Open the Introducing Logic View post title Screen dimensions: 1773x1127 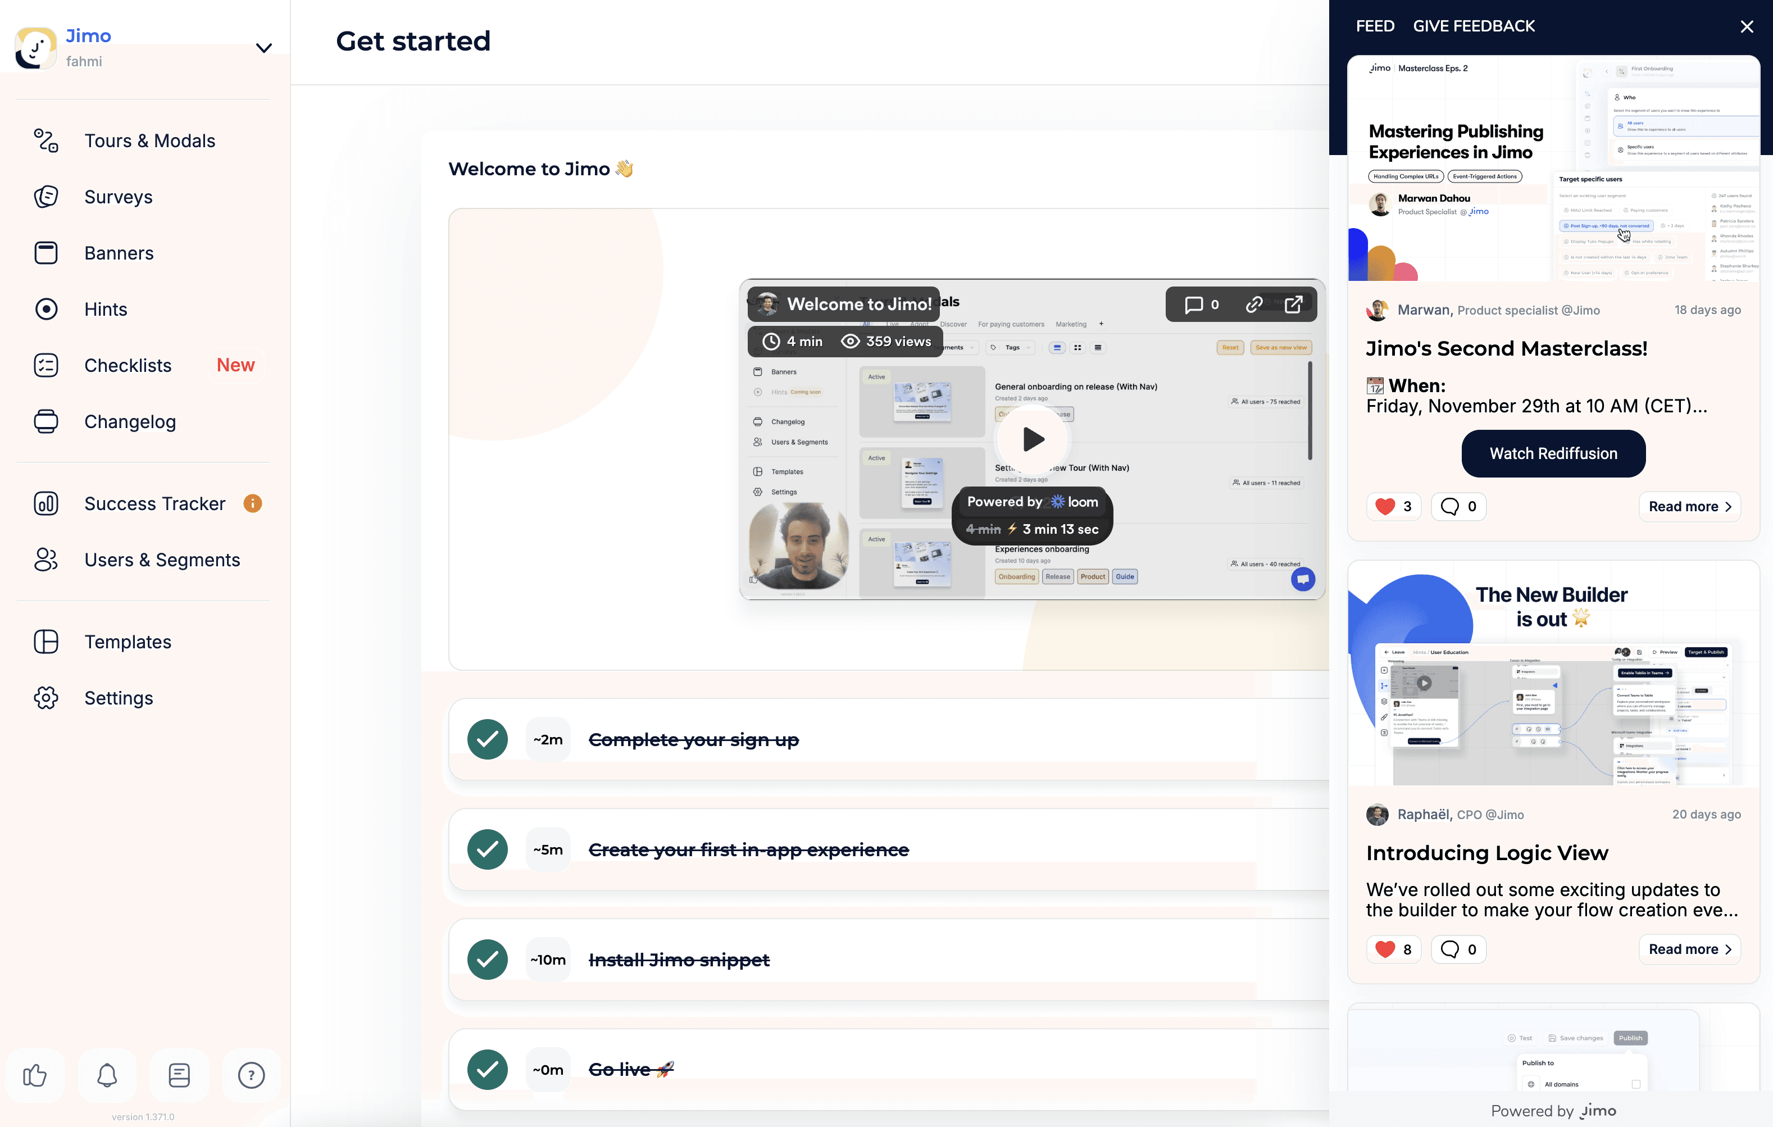pyautogui.click(x=1486, y=852)
